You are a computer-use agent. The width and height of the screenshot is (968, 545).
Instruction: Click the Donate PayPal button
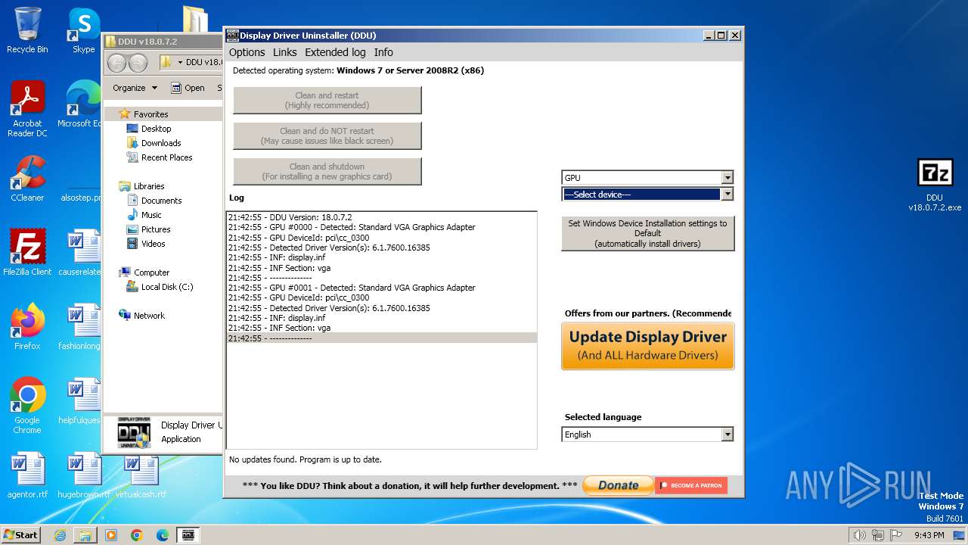pyautogui.click(x=618, y=485)
